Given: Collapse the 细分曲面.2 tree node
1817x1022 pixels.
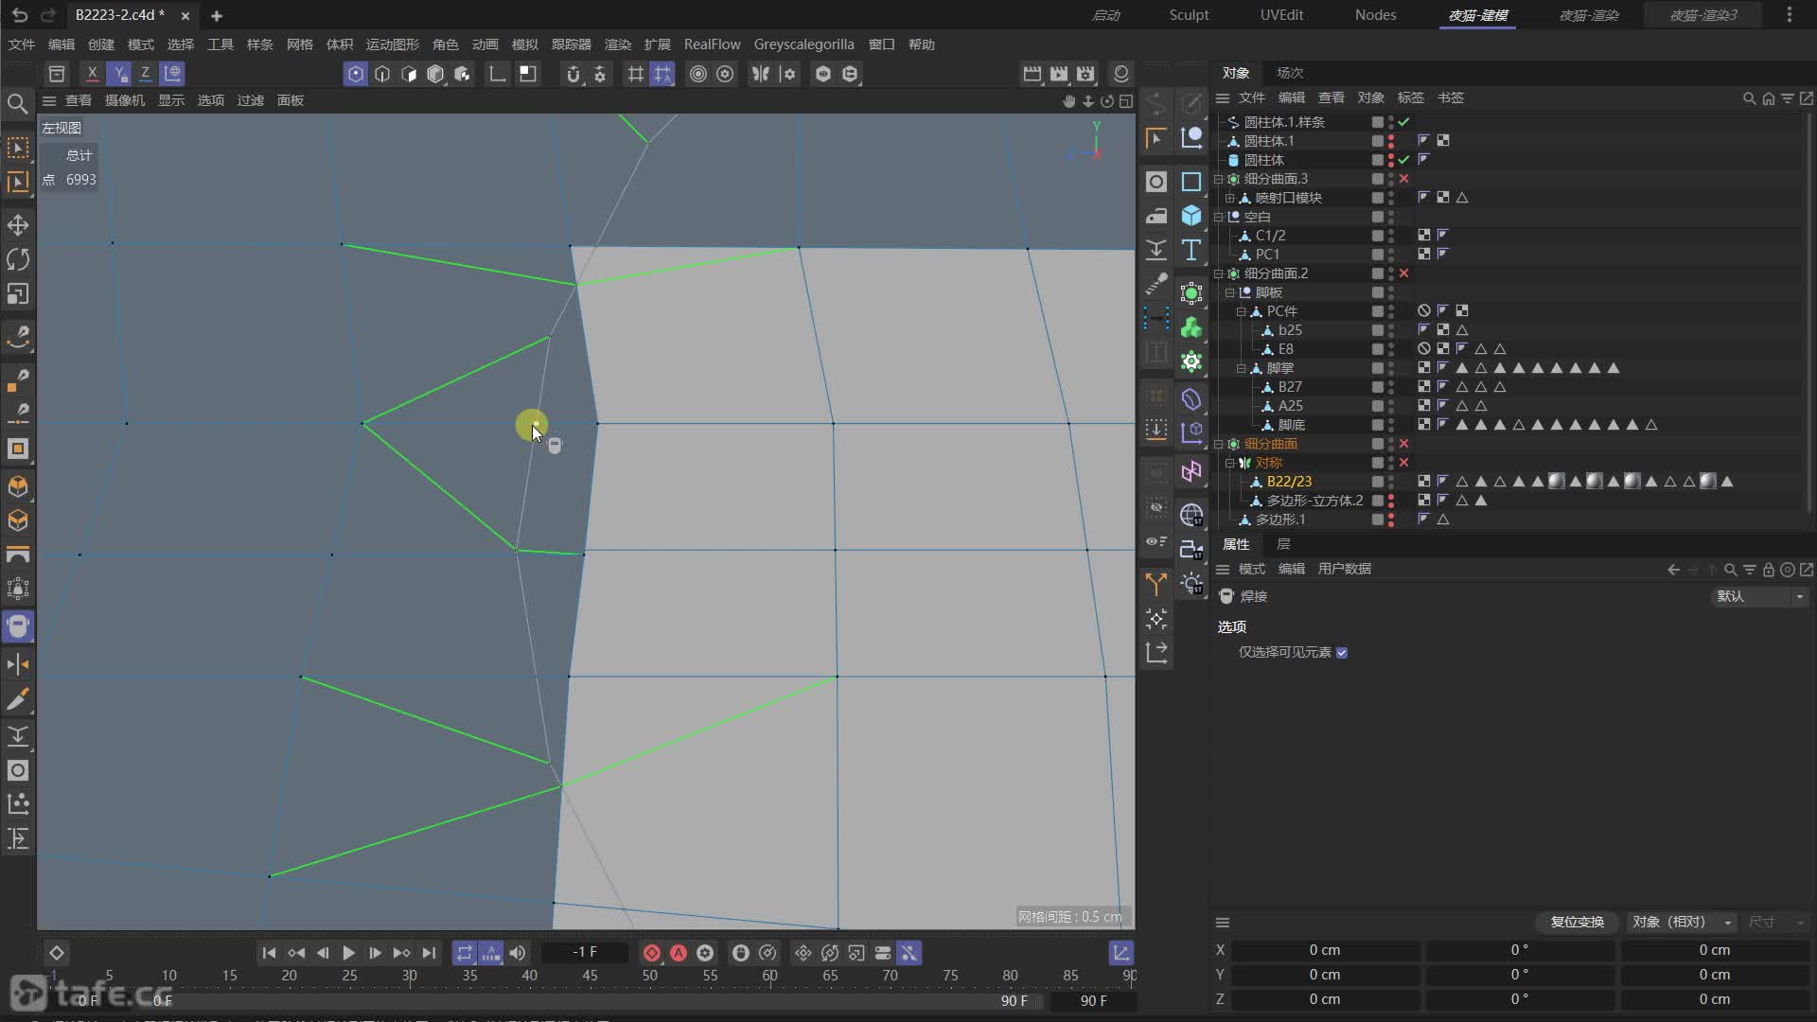Looking at the screenshot, I should click(x=1219, y=273).
